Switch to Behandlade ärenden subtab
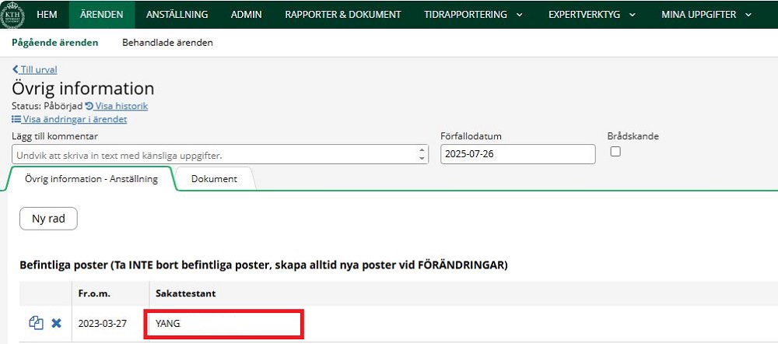The width and height of the screenshot is (778, 344). [168, 43]
